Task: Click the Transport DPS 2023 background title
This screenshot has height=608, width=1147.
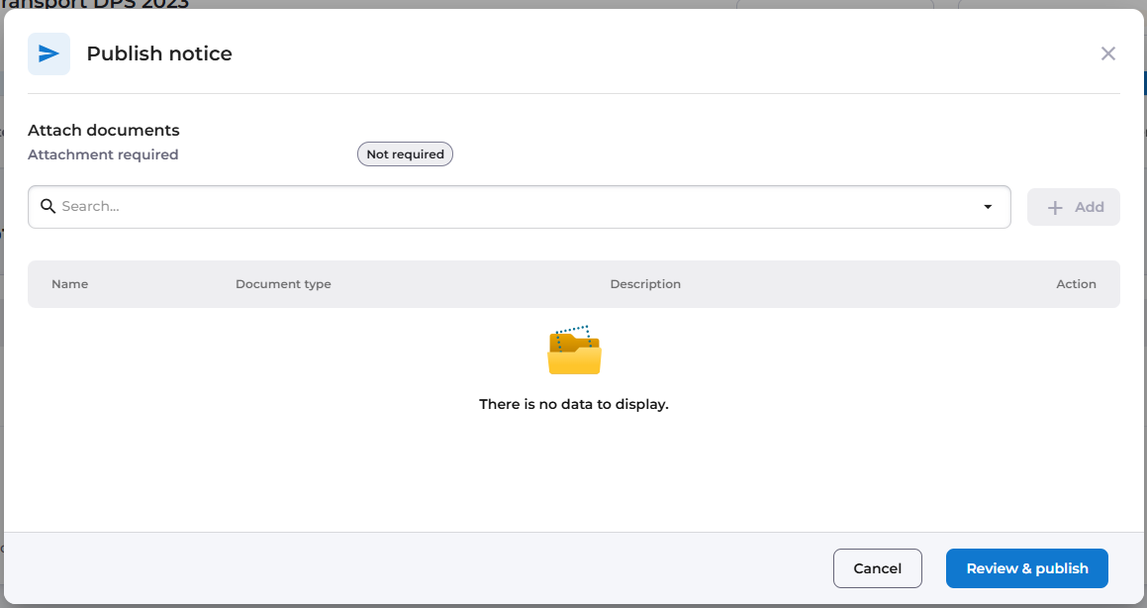Action: [94, 4]
